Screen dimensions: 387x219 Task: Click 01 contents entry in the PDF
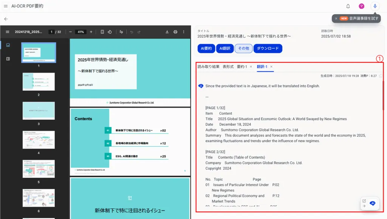(136, 131)
